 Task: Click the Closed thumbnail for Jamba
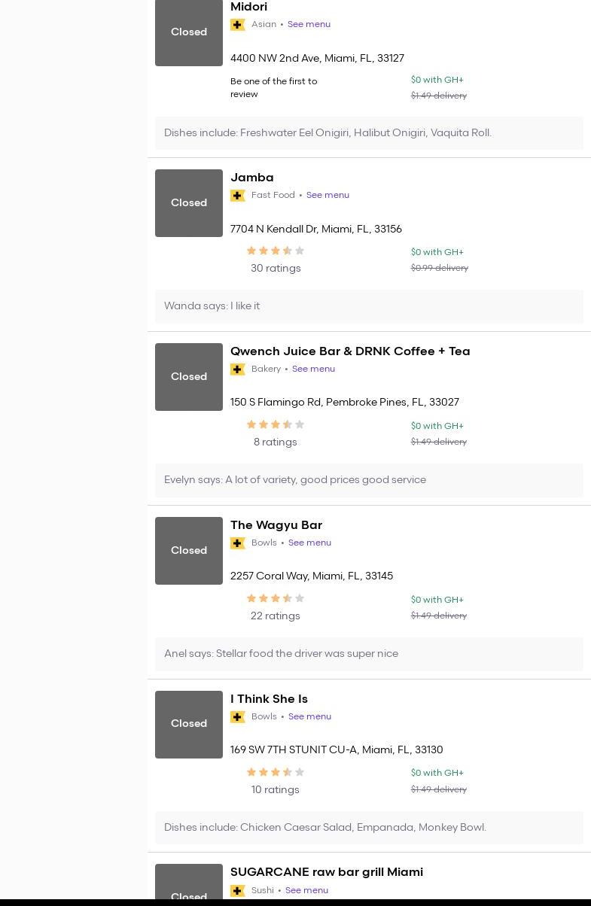(189, 203)
